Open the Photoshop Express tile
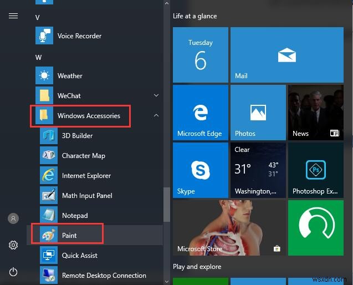353x285 pixels. tap(316, 170)
